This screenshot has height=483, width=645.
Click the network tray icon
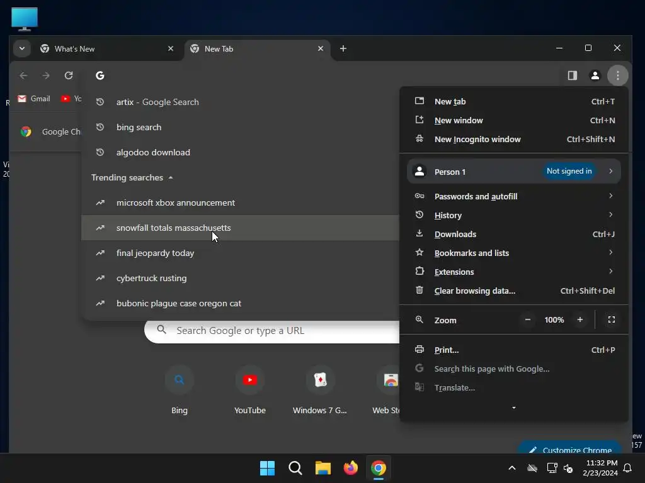[552, 468]
